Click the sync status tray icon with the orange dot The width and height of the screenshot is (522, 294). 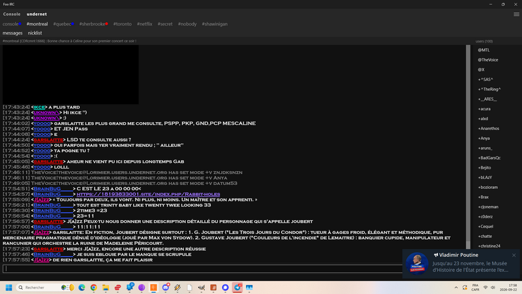[465, 287]
